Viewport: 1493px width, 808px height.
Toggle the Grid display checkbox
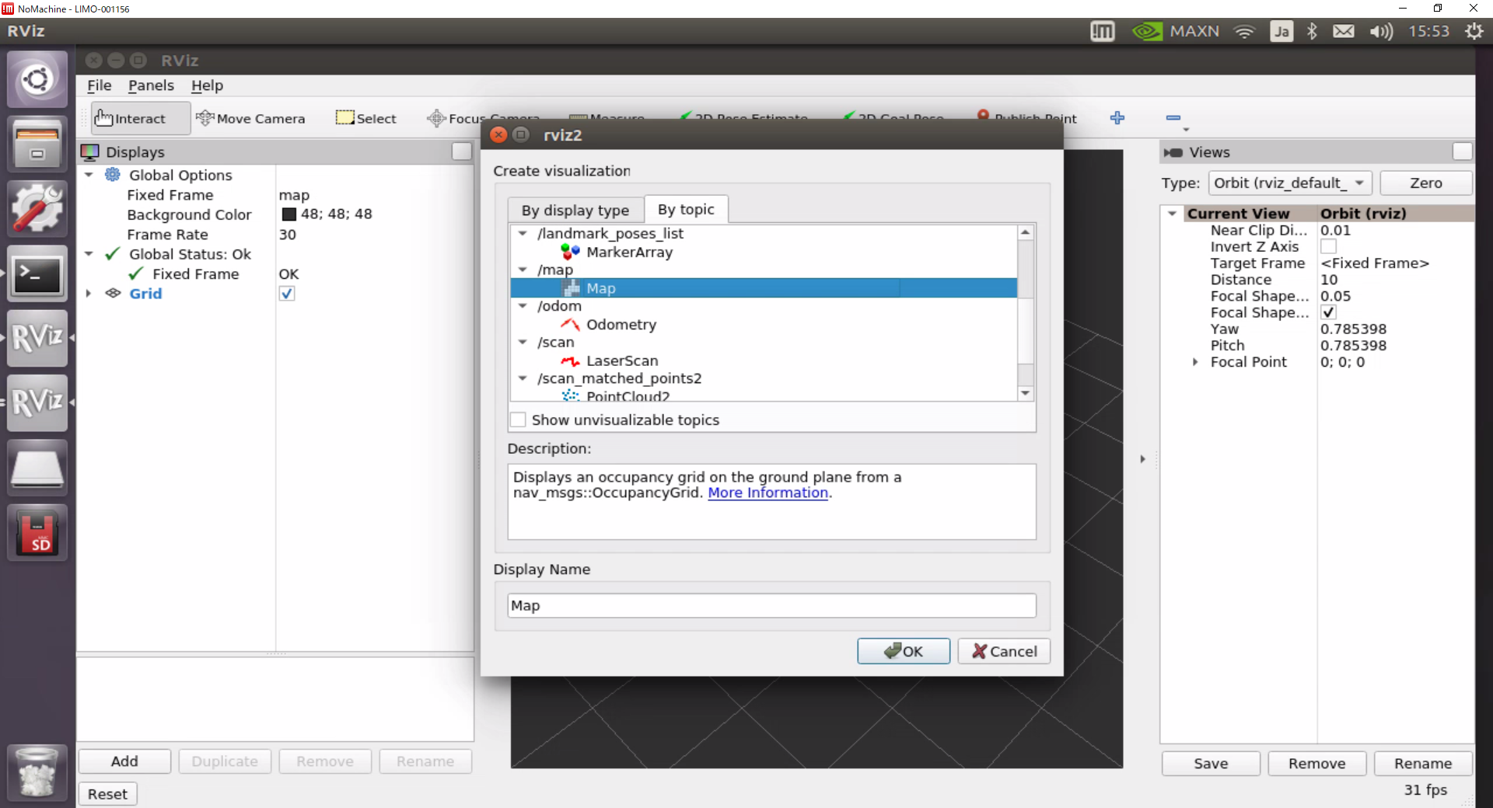[x=287, y=294]
